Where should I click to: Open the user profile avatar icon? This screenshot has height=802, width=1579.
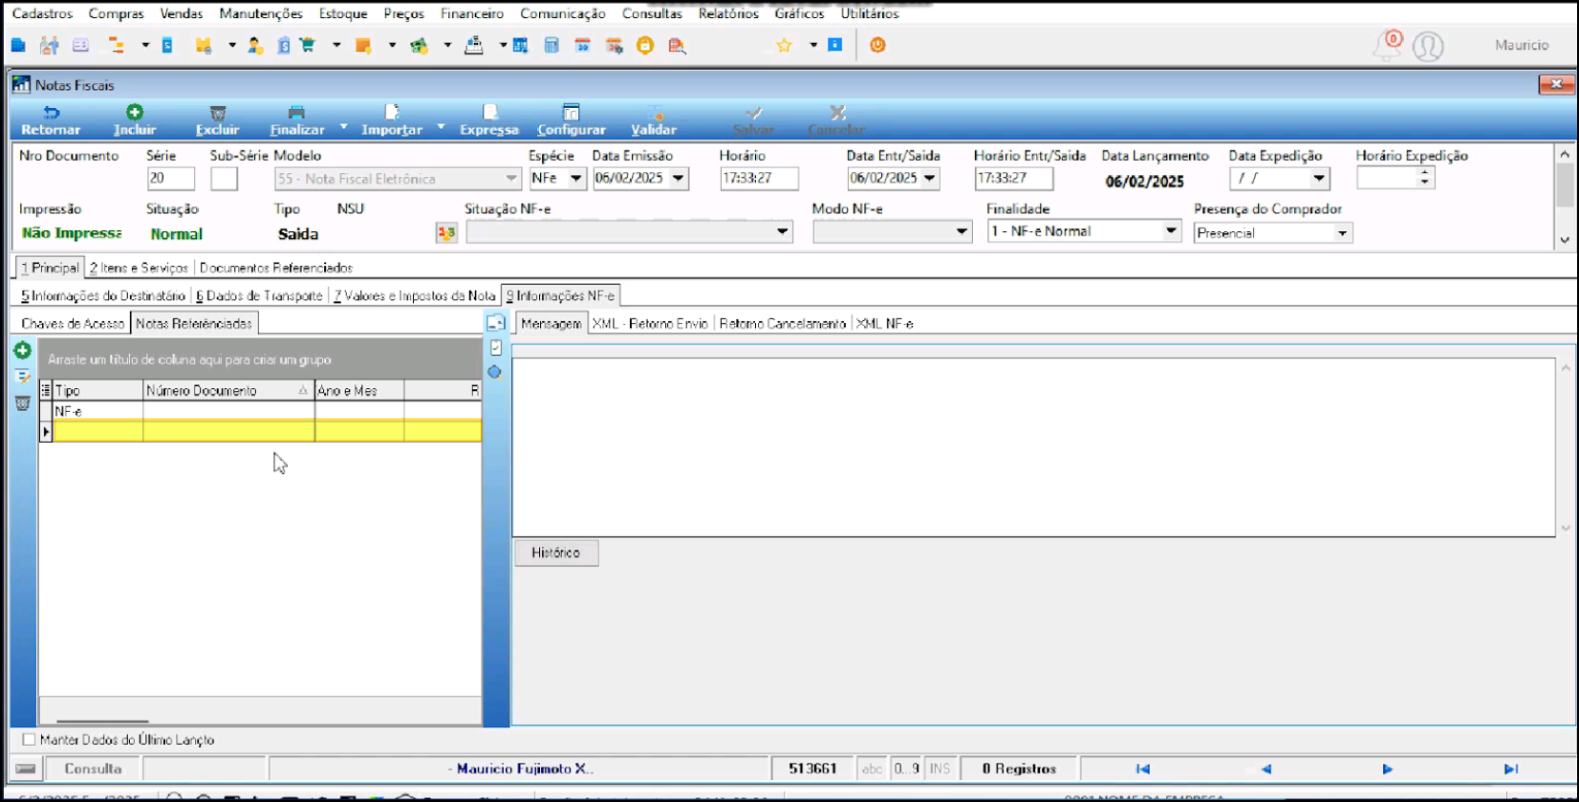click(x=1428, y=46)
